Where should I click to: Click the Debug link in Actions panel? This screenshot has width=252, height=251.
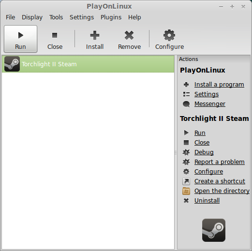pyautogui.click(x=204, y=152)
